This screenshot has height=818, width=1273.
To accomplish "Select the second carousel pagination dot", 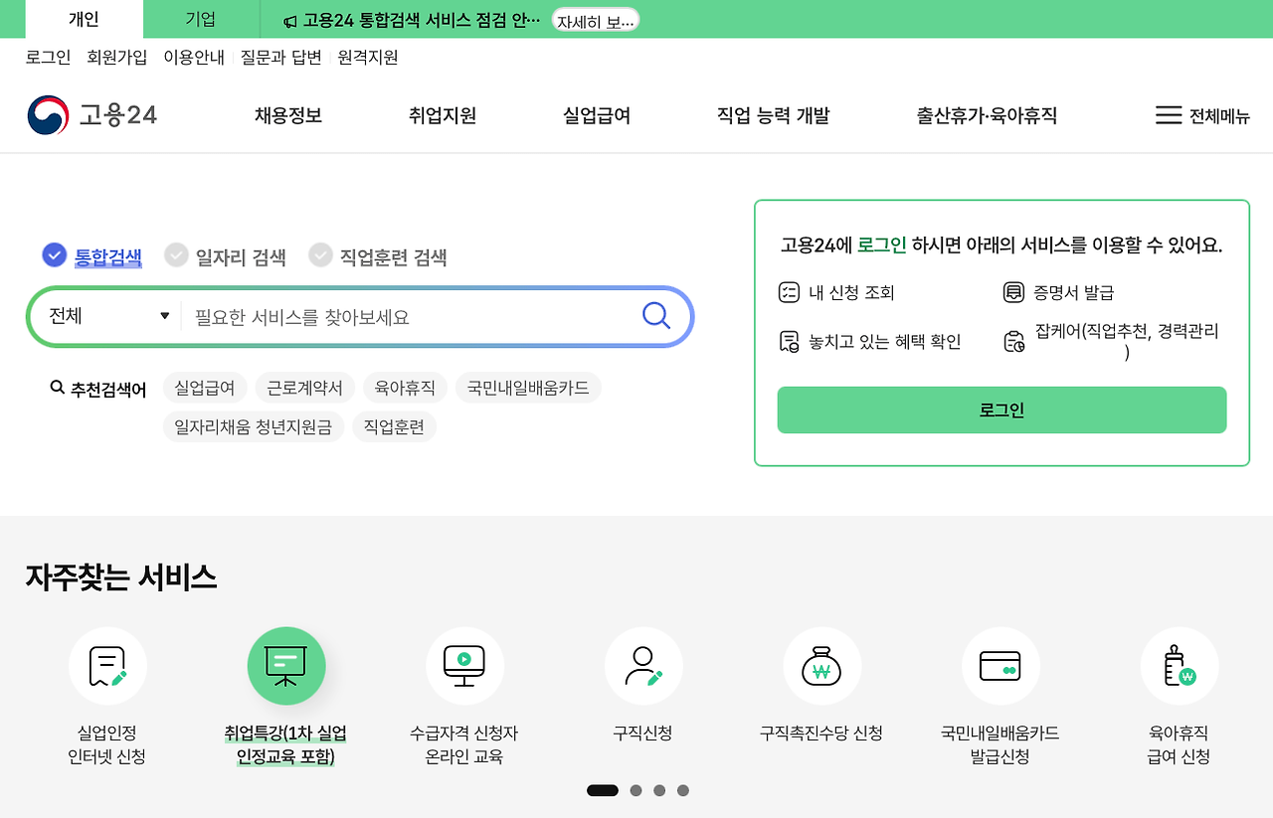I will (x=636, y=790).
